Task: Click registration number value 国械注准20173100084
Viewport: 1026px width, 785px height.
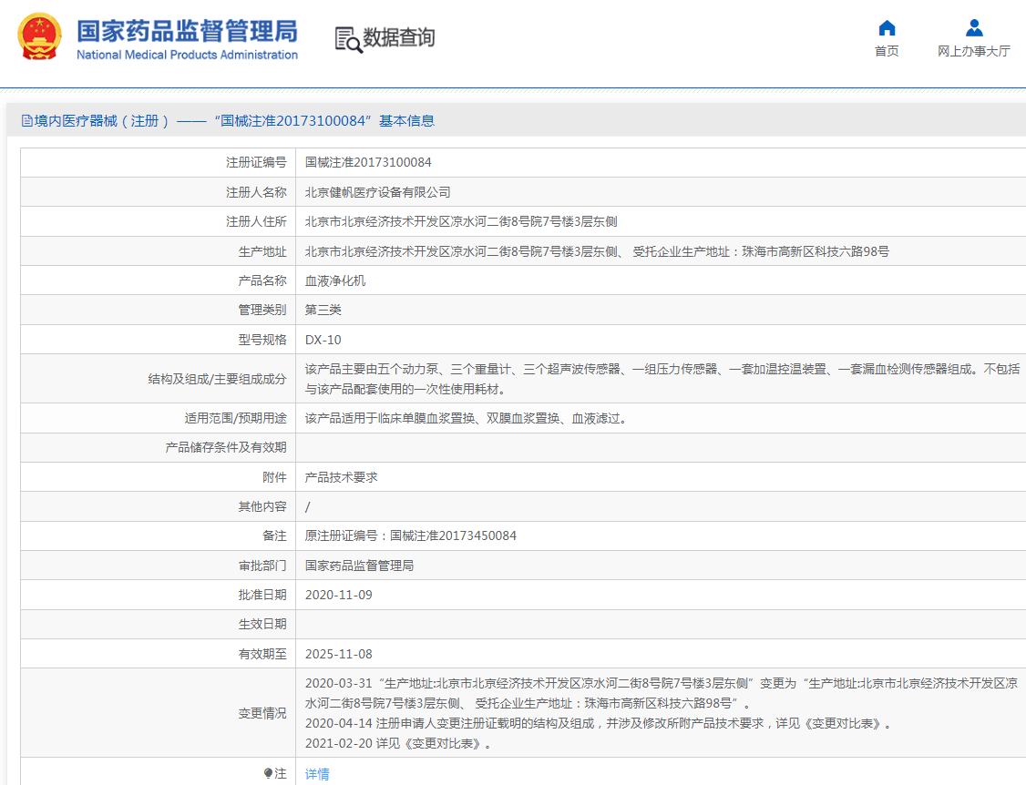Action: pos(368,162)
